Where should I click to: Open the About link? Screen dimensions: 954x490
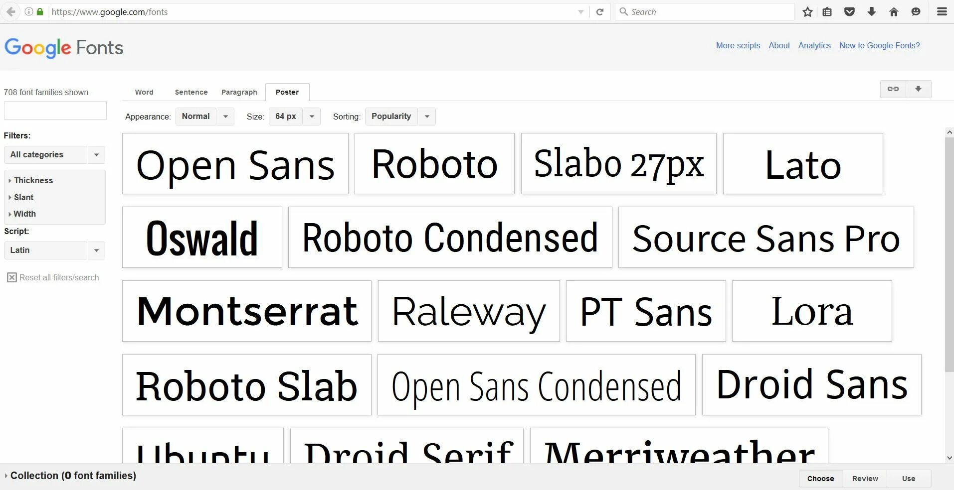tap(779, 45)
